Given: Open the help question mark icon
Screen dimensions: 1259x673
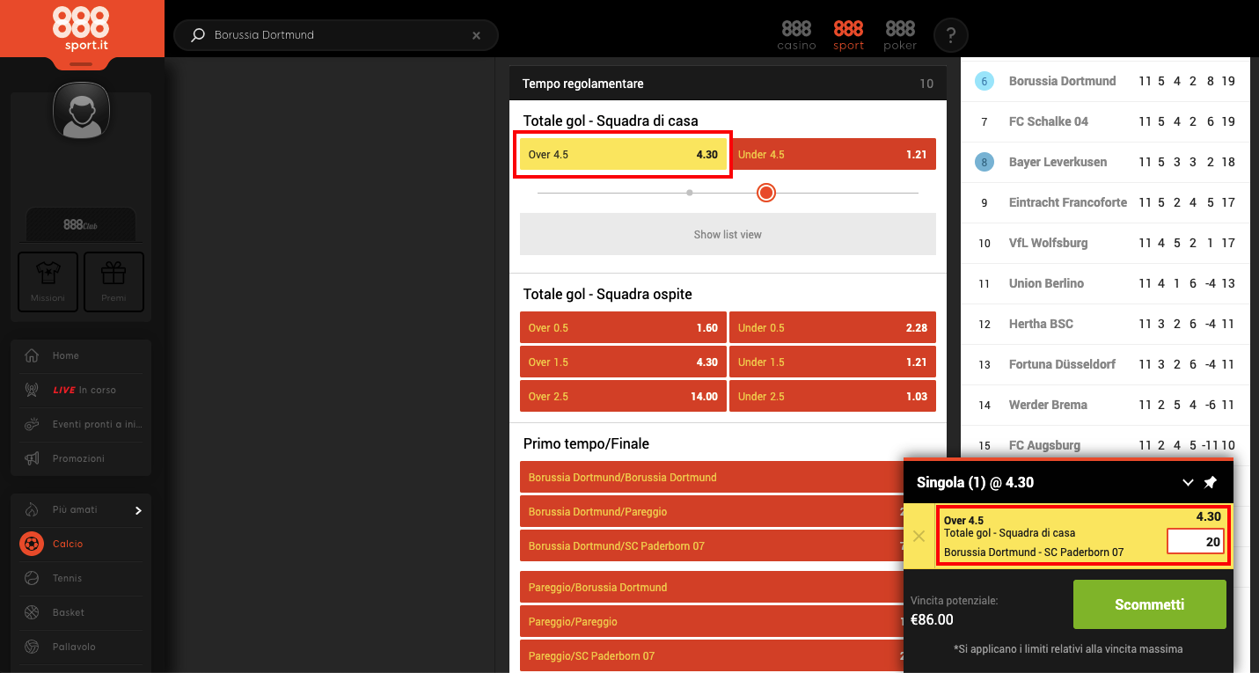Looking at the screenshot, I should pos(950,35).
